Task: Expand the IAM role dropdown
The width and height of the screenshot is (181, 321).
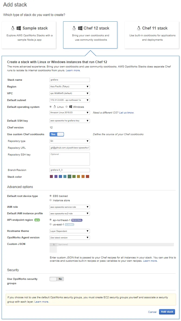Action: pos(70,207)
